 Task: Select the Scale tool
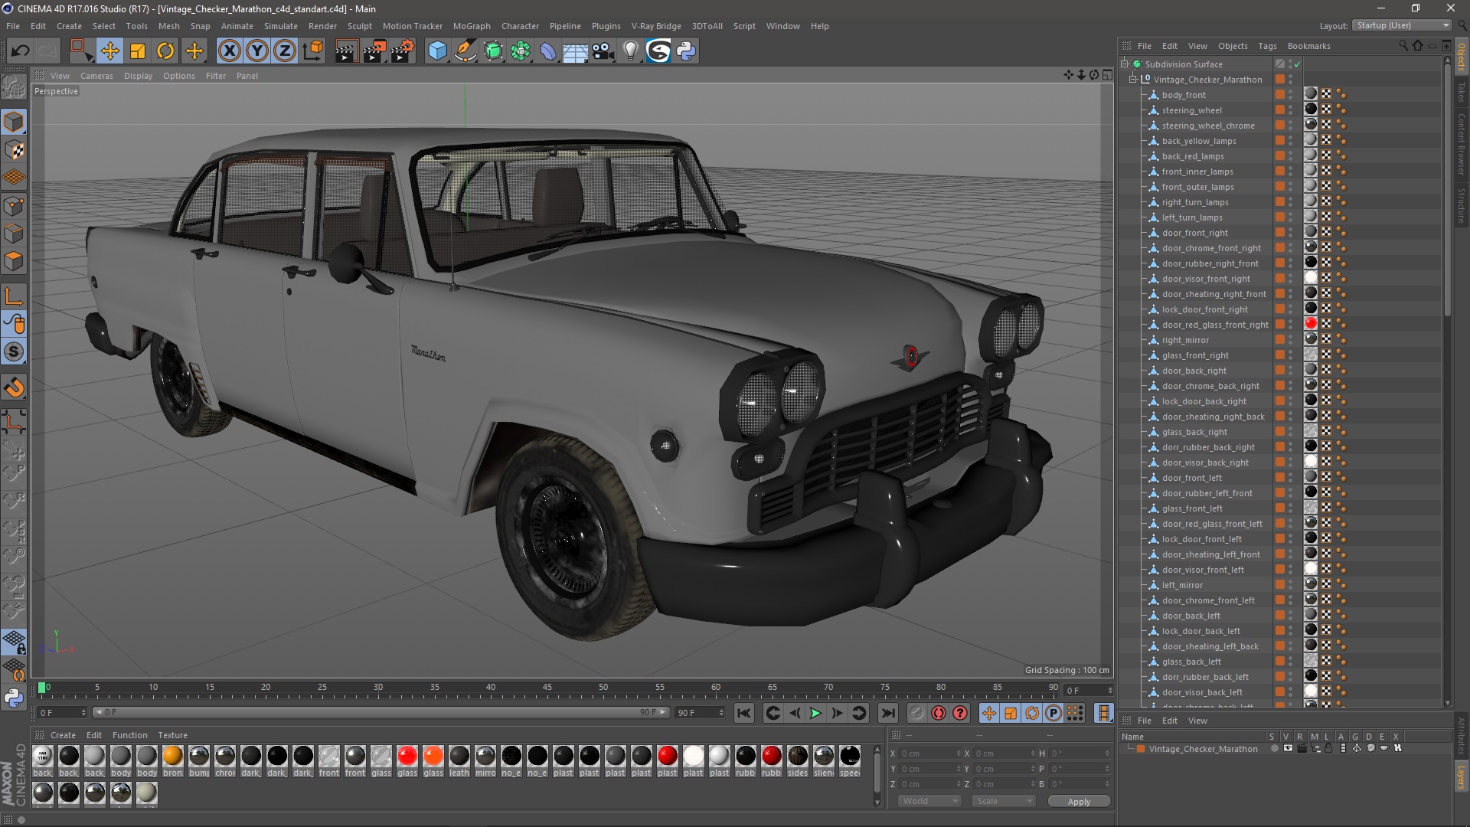(138, 51)
